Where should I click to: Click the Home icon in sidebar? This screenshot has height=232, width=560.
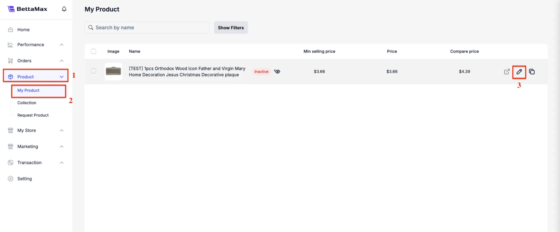pyautogui.click(x=11, y=30)
